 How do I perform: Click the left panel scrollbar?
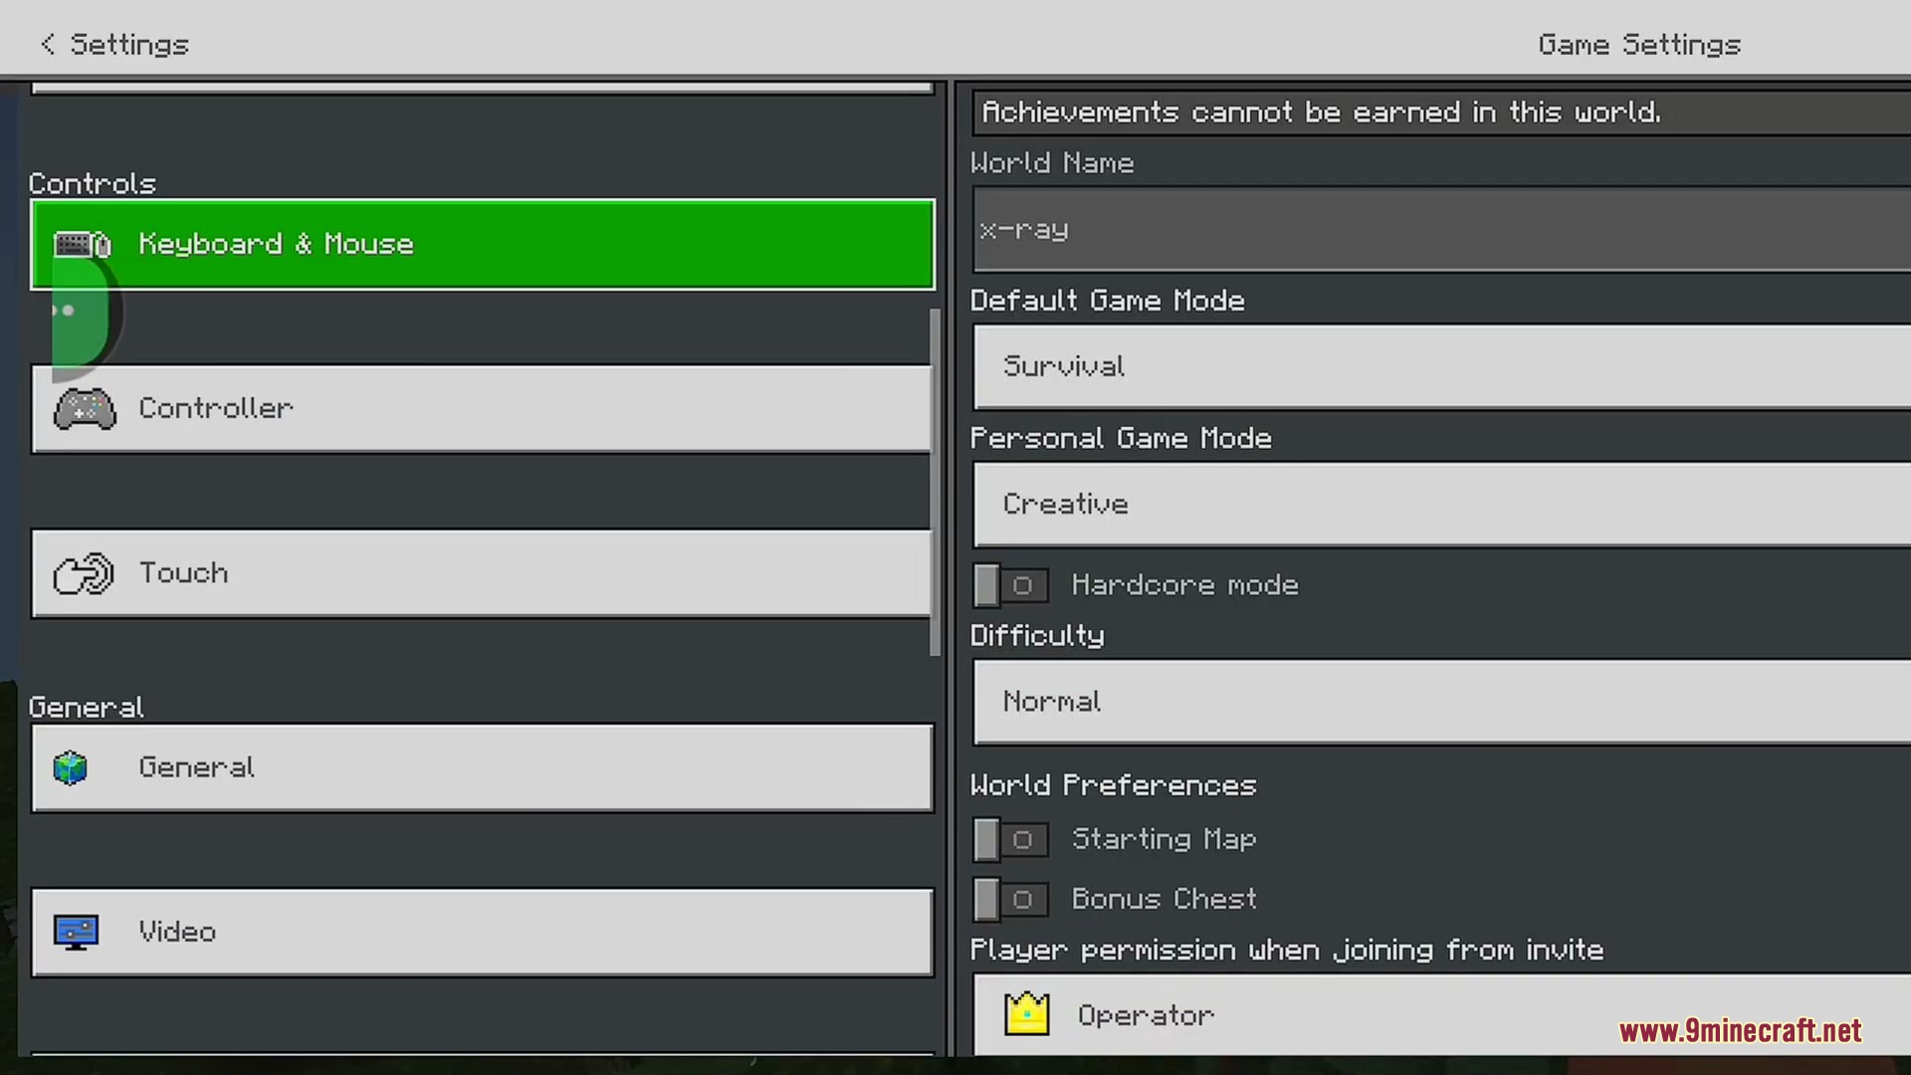935,483
